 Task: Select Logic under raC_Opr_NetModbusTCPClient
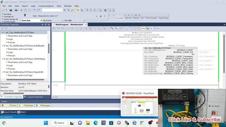[x=10, y=39]
